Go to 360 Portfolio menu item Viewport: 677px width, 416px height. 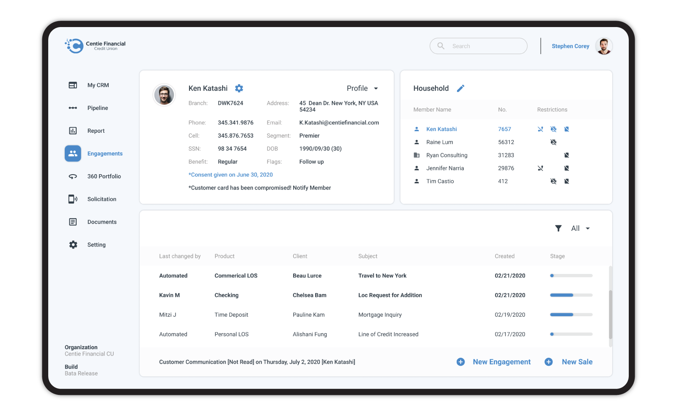click(x=104, y=176)
